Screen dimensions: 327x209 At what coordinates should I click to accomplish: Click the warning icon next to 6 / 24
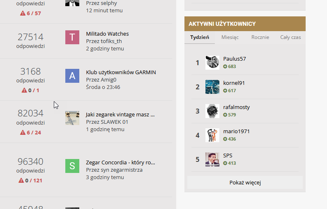(x=23, y=132)
